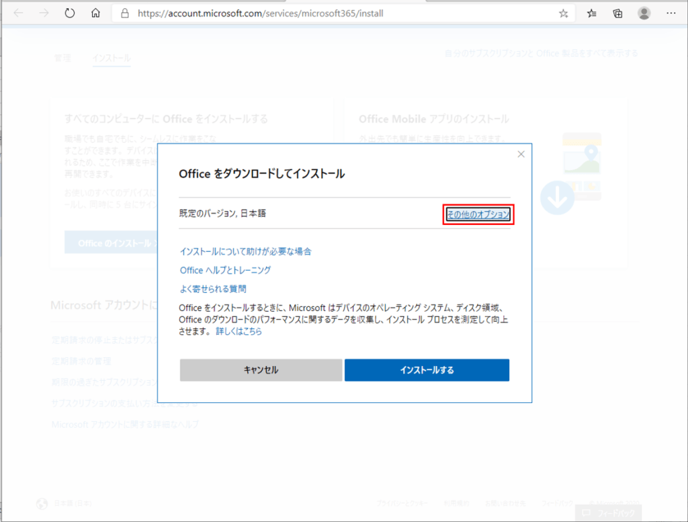
Task: Switch to the 管理 tab
Action: 62,58
